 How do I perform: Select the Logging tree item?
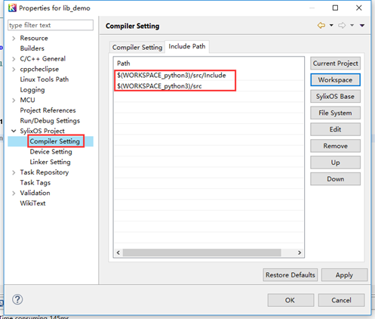click(x=32, y=90)
